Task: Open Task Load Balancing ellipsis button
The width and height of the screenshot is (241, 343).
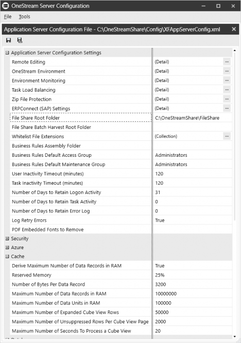Action: point(227,90)
